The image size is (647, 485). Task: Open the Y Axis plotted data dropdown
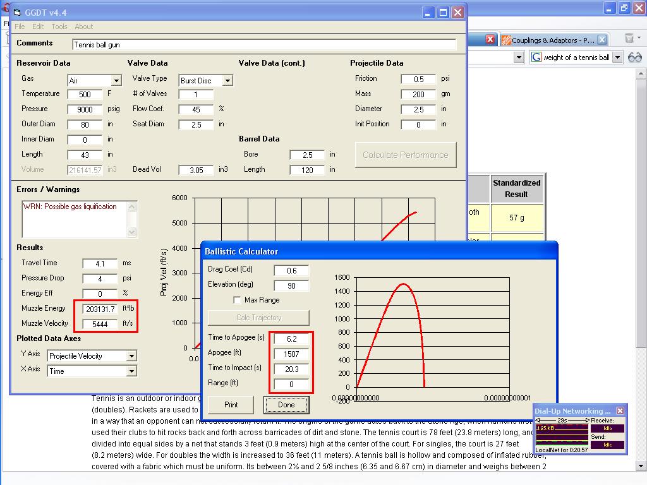click(x=131, y=356)
